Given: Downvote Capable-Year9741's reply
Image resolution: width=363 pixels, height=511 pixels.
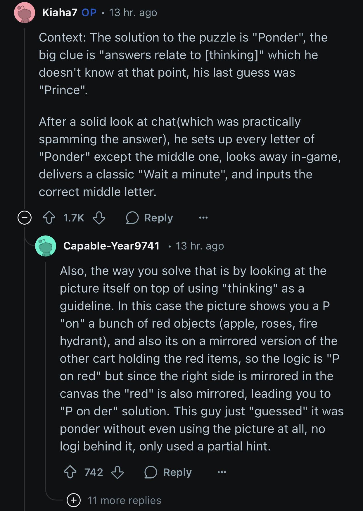Looking at the screenshot, I should point(117,472).
